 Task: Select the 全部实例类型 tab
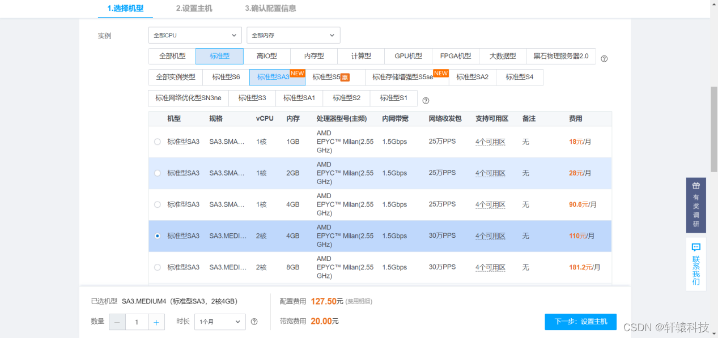coord(176,77)
